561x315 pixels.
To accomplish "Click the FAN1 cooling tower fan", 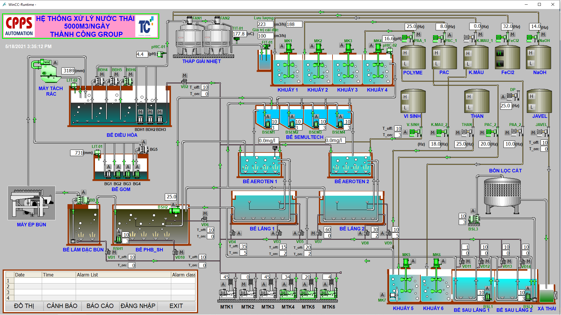I will (190, 20).
